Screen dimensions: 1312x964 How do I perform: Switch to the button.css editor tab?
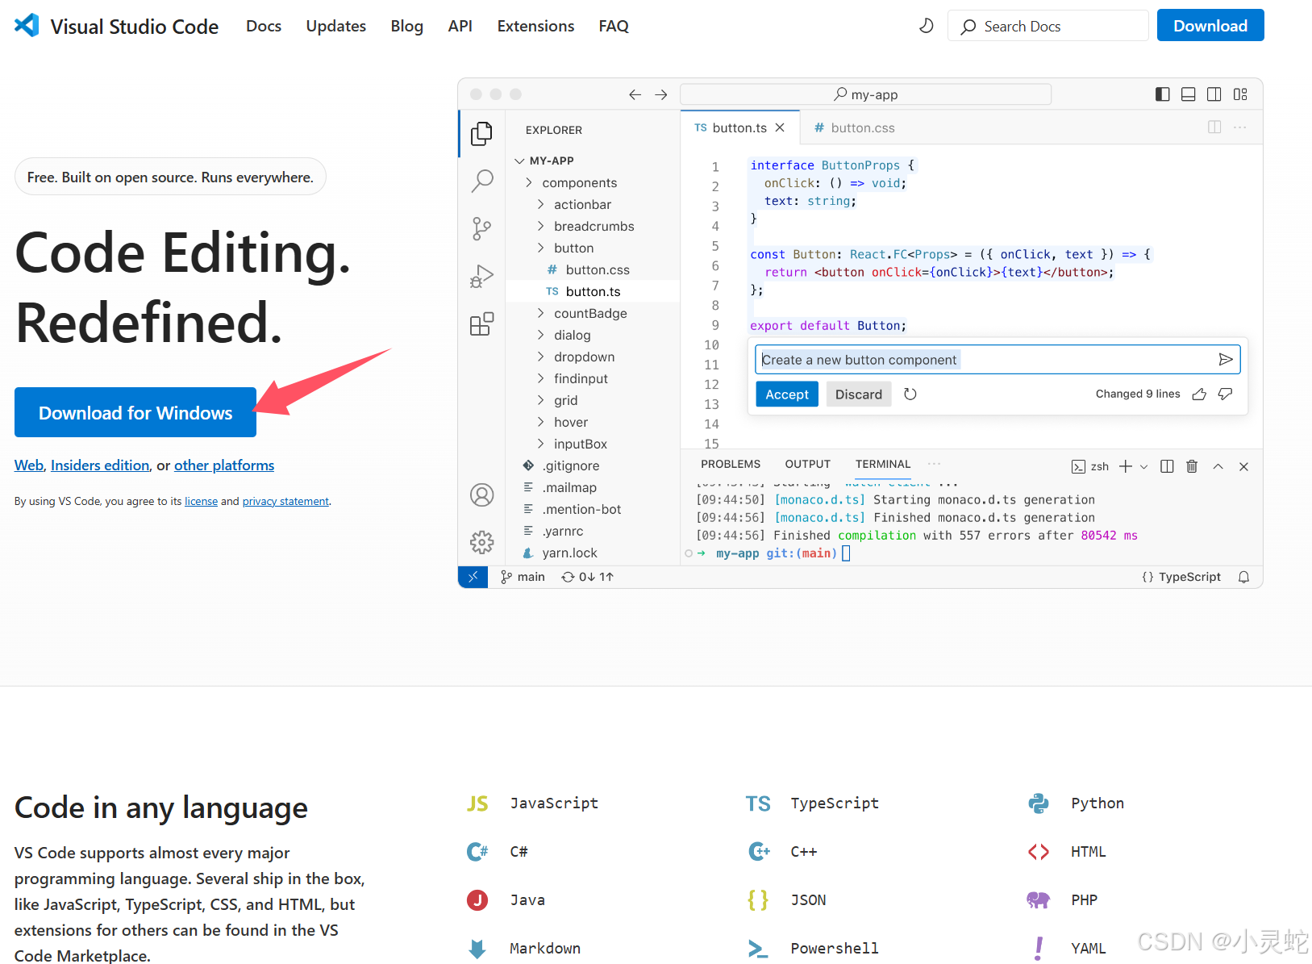coord(855,127)
